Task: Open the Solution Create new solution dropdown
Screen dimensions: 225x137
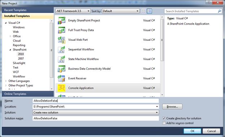Action: [x=96, y=112]
